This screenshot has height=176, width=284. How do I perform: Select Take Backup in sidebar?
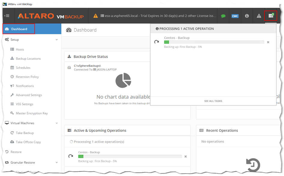[x=25, y=133]
